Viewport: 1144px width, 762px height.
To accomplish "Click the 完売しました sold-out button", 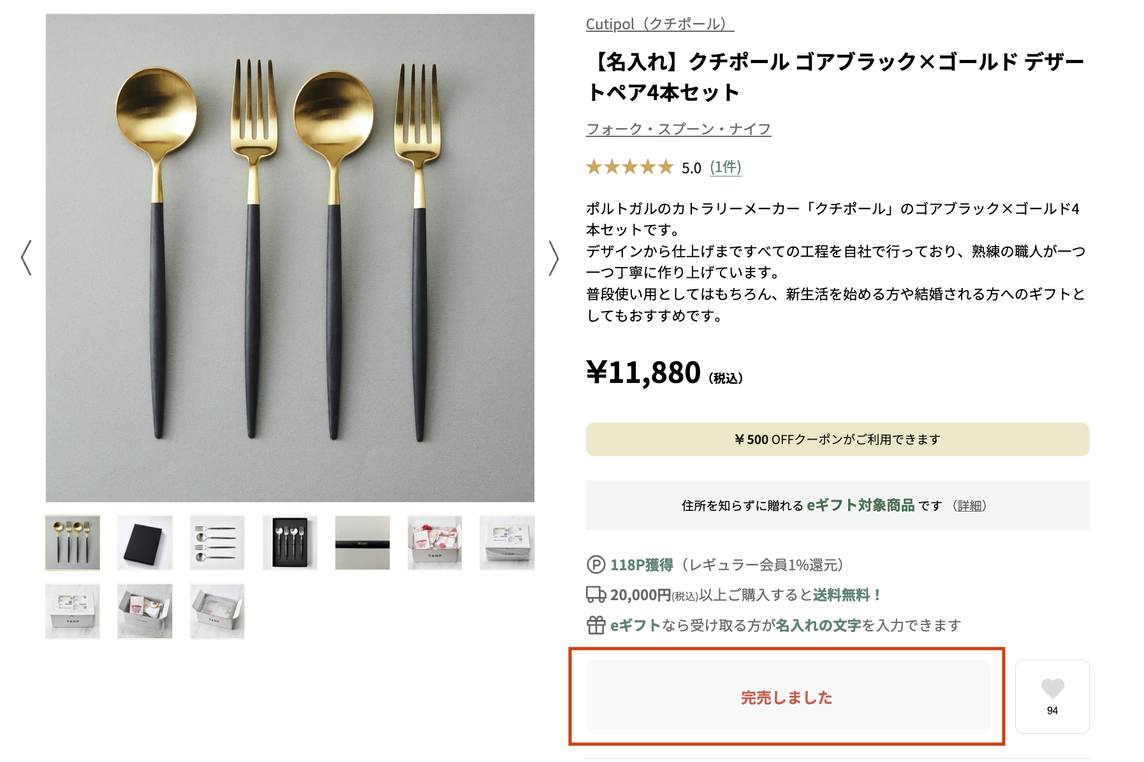I will point(786,696).
